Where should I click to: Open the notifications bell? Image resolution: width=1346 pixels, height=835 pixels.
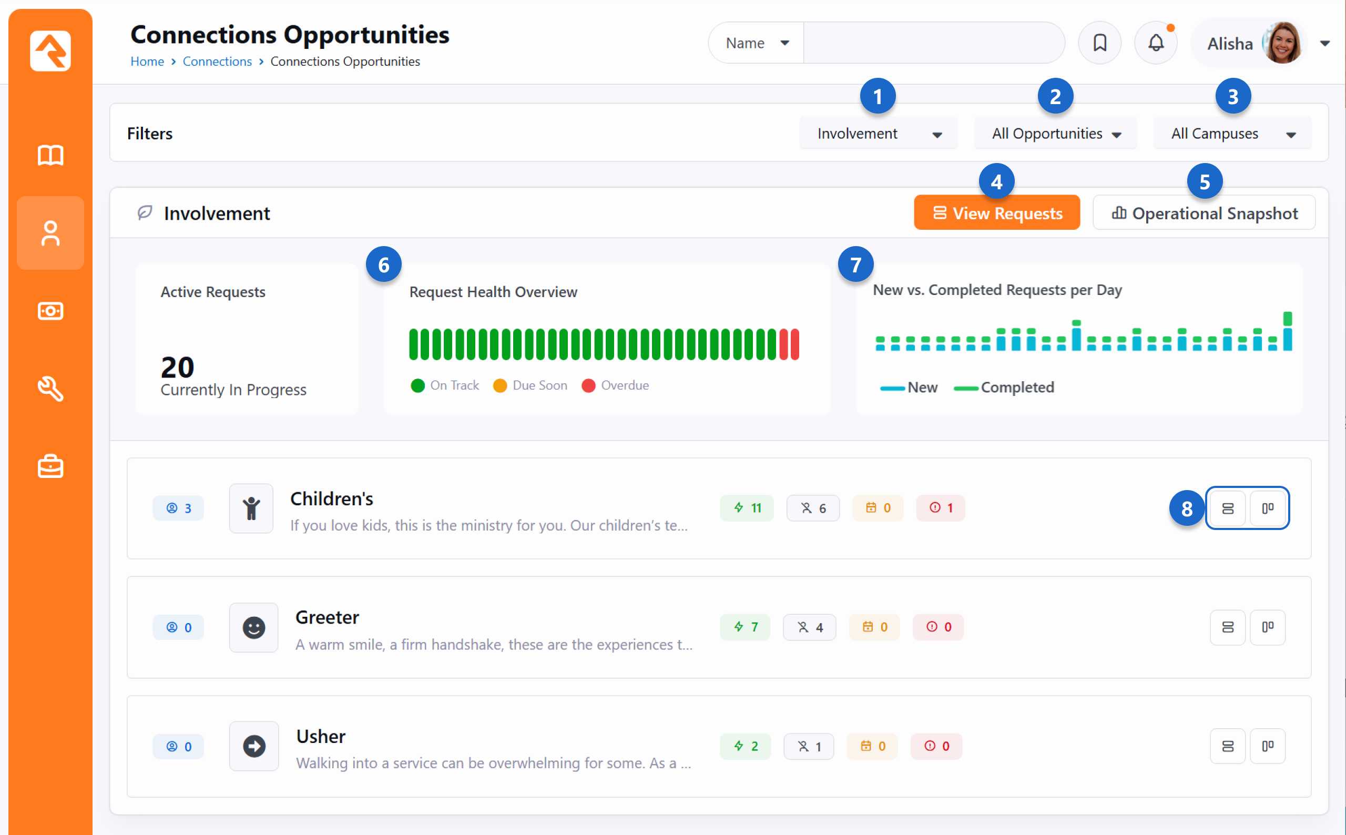pos(1156,43)
